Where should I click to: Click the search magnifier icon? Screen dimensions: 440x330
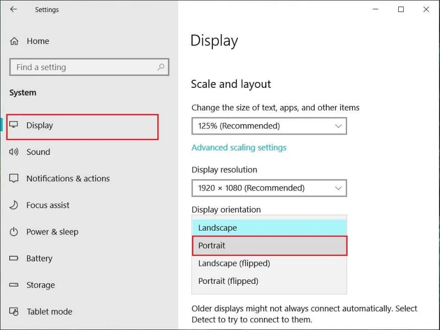(161, 67)
